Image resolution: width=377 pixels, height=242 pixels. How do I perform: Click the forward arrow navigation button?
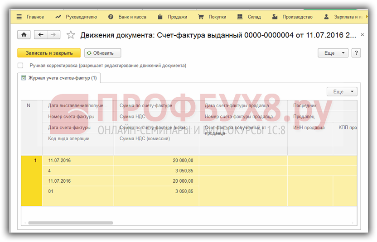pos(53,35)
